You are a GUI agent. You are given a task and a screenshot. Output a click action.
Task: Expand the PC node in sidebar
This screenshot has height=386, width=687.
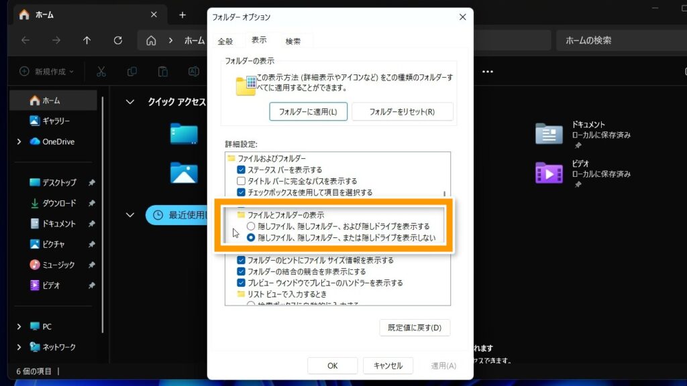[19, 326]
